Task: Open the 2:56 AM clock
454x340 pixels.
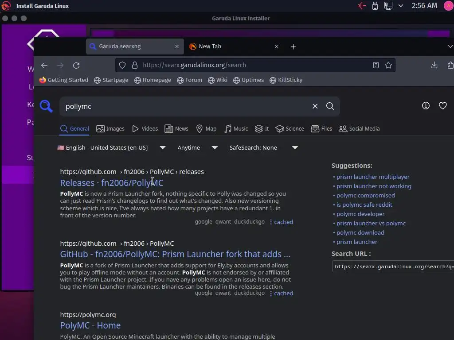Action: pos(424,6)
